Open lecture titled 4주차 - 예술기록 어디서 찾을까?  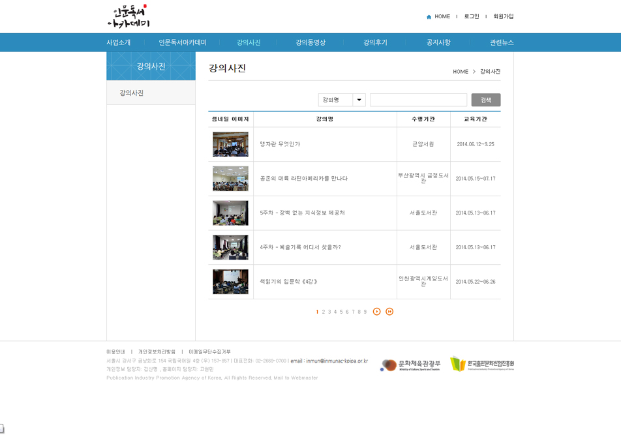(300, 247)
